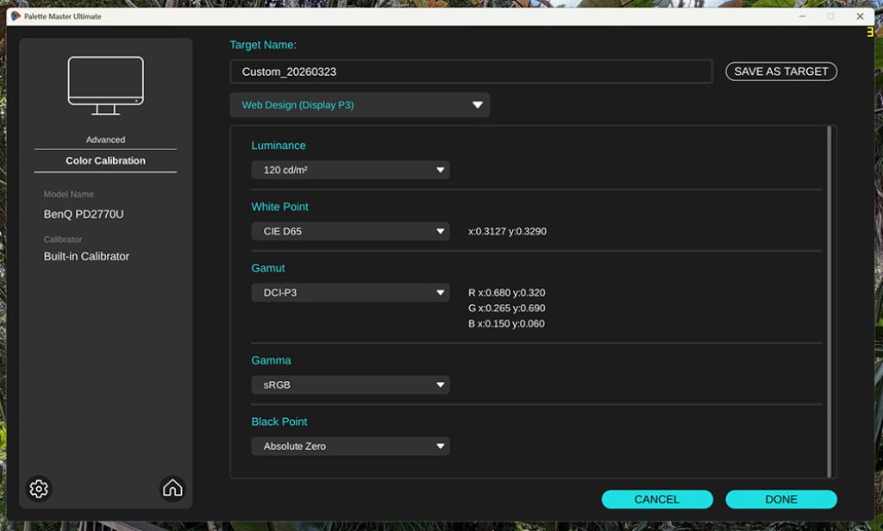Go to home screen via house icon

click(172, 489)
